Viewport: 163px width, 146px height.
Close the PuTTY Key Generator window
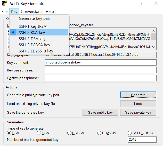(156, 3)
